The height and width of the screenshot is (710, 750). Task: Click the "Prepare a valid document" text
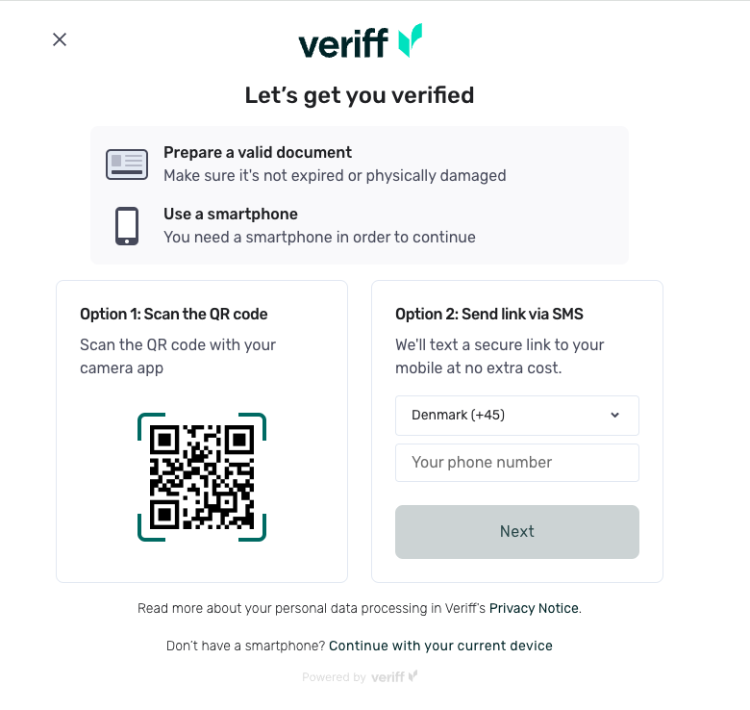click(258, 152)
